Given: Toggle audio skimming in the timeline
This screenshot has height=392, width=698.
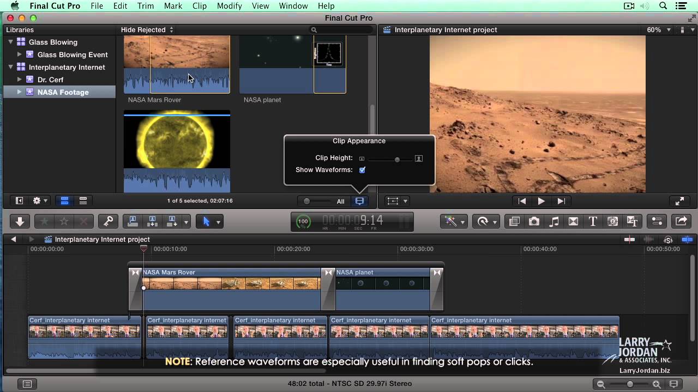Looking at the screenshot, I should point(649,240).
